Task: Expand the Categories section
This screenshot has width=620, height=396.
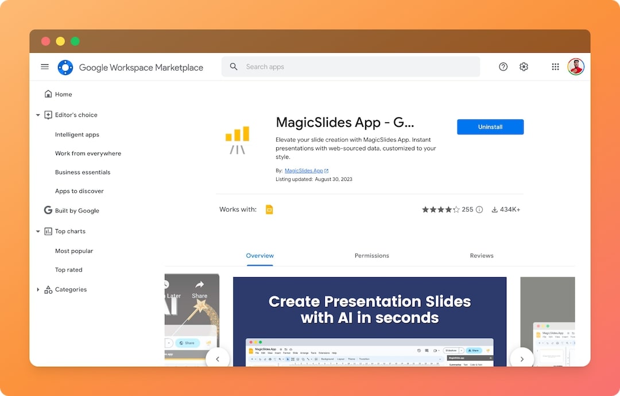Action: coord(38,290)
